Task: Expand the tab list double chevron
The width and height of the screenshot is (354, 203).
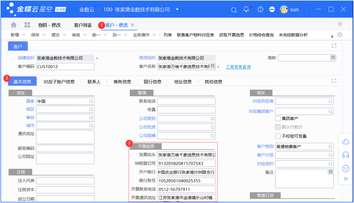Action: 340,24
